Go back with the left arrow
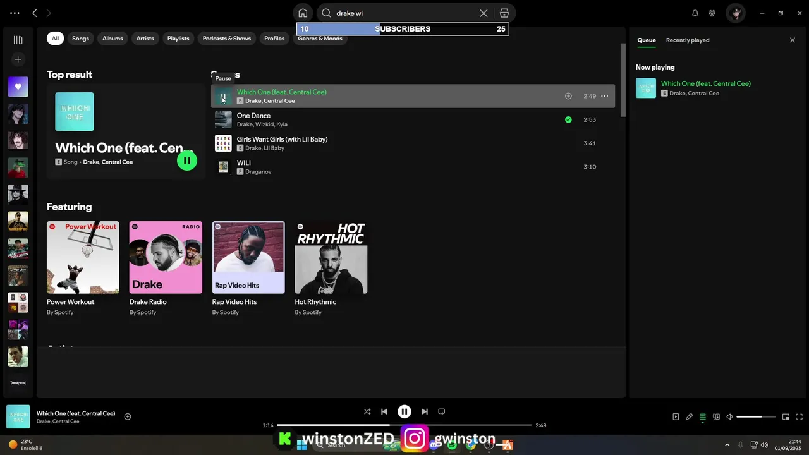This screenshot has height=455, width=809. 35,13
